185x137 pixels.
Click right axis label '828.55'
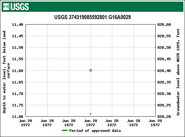coord(164,36)
